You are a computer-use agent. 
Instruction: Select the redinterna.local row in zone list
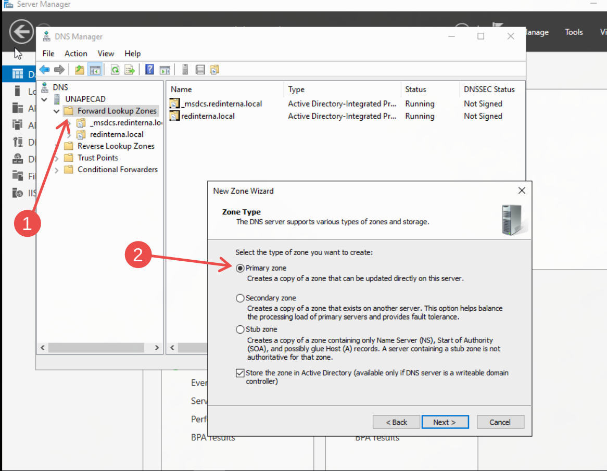[x=203, y=116]
